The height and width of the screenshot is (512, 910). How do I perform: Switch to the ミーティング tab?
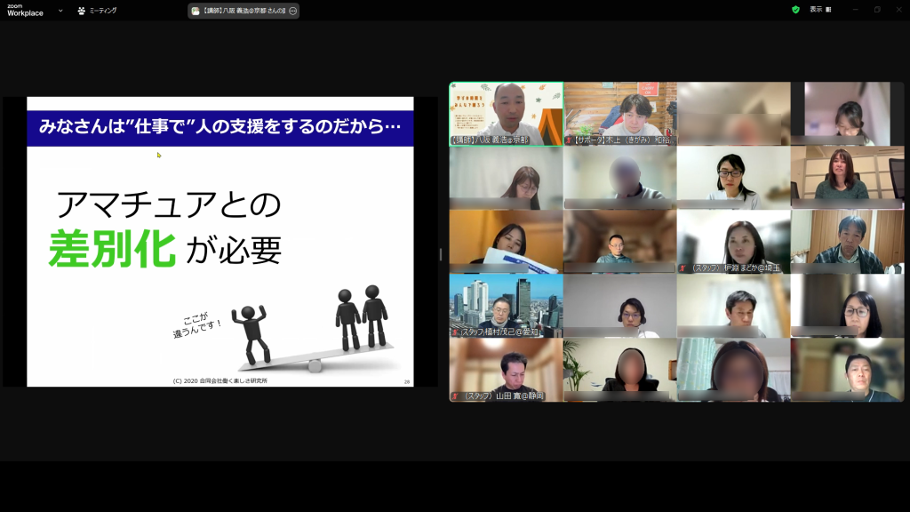tap(97, 11)
